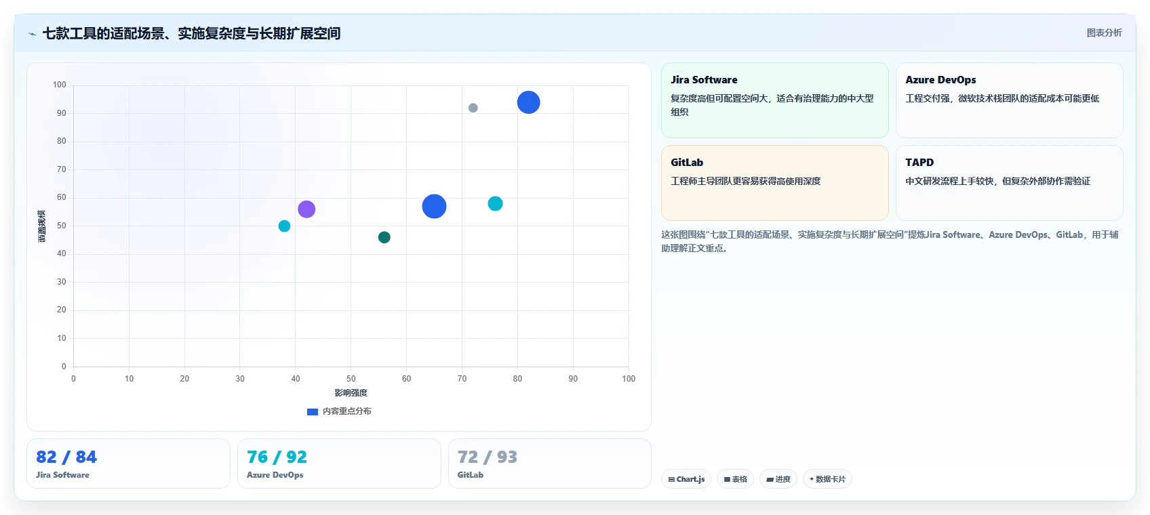Select the large blue bubble near x=82
The width and height of the screenshot is (1150, 515).
click(x=528, y=102)
